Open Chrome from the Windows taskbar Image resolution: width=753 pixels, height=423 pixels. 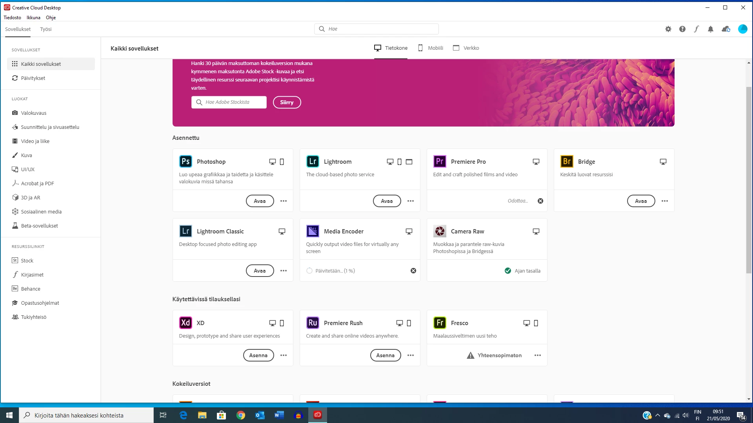coord(241,415)
